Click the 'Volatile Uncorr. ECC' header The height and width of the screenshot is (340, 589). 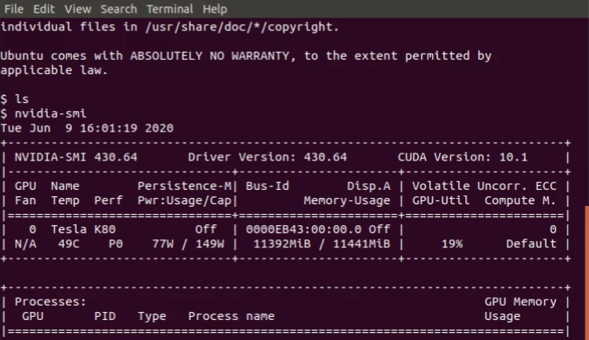[484, 186]
